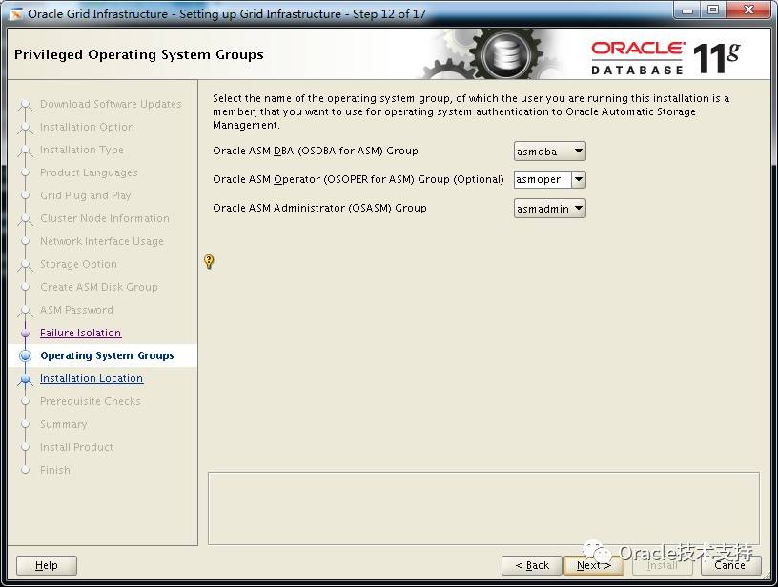This screenshot has height=587, width=778.
Task: Click the Installation Type step
Action: click(82, 150)
